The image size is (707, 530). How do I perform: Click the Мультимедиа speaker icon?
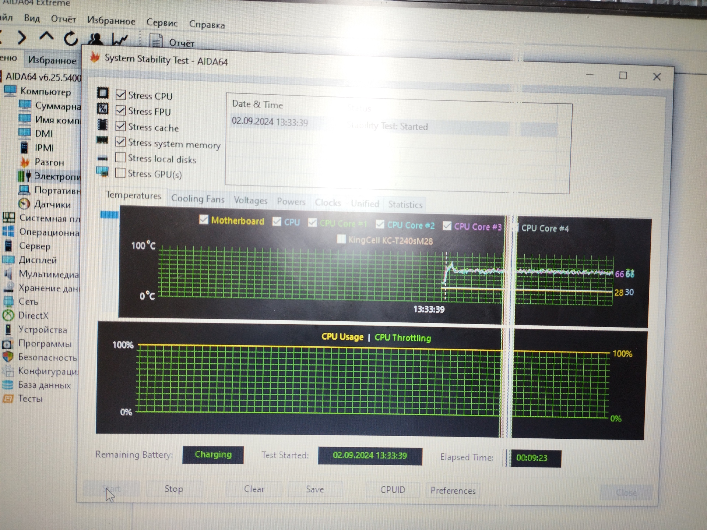[x=8, y=273]
